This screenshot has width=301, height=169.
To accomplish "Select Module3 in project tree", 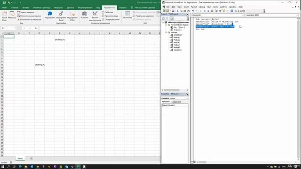I will click(x=177, y=42).
